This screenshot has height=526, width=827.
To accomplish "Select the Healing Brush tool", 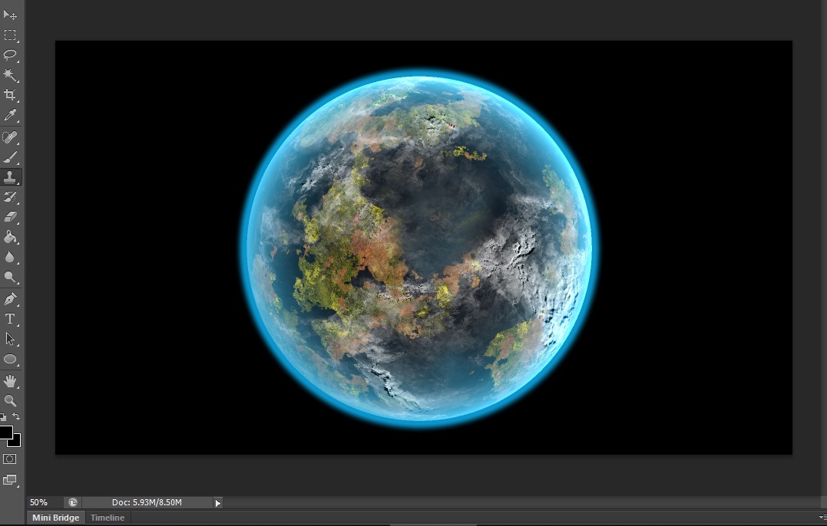I will point(10,137).
